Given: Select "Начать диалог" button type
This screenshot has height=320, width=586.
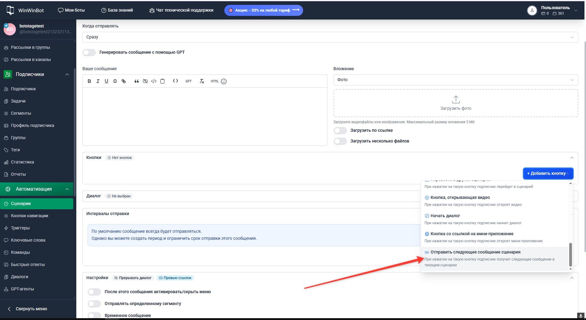Looking at the screenshot, I should [445, 216].
